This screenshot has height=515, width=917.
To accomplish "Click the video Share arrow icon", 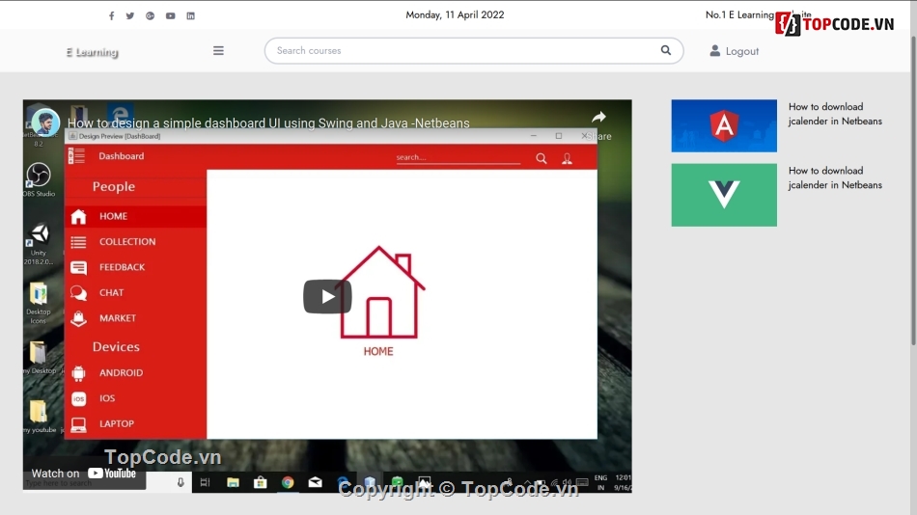I will (598, 118).
